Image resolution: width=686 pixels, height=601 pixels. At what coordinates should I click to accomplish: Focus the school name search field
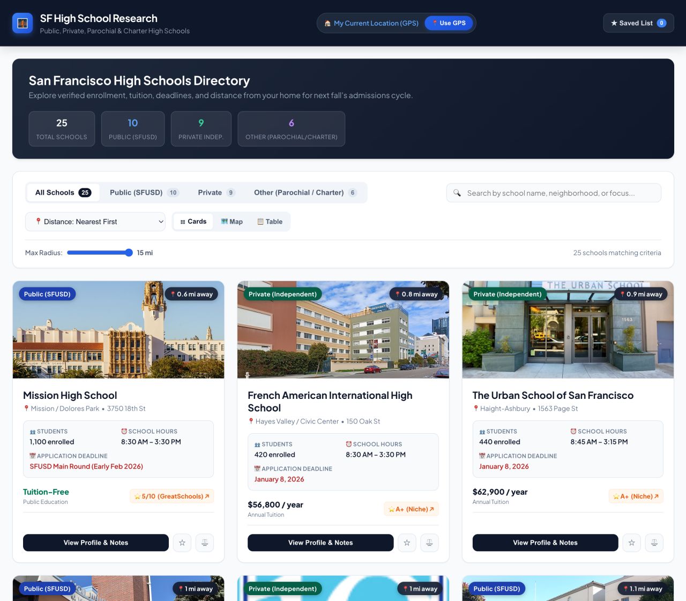[554, 193]
